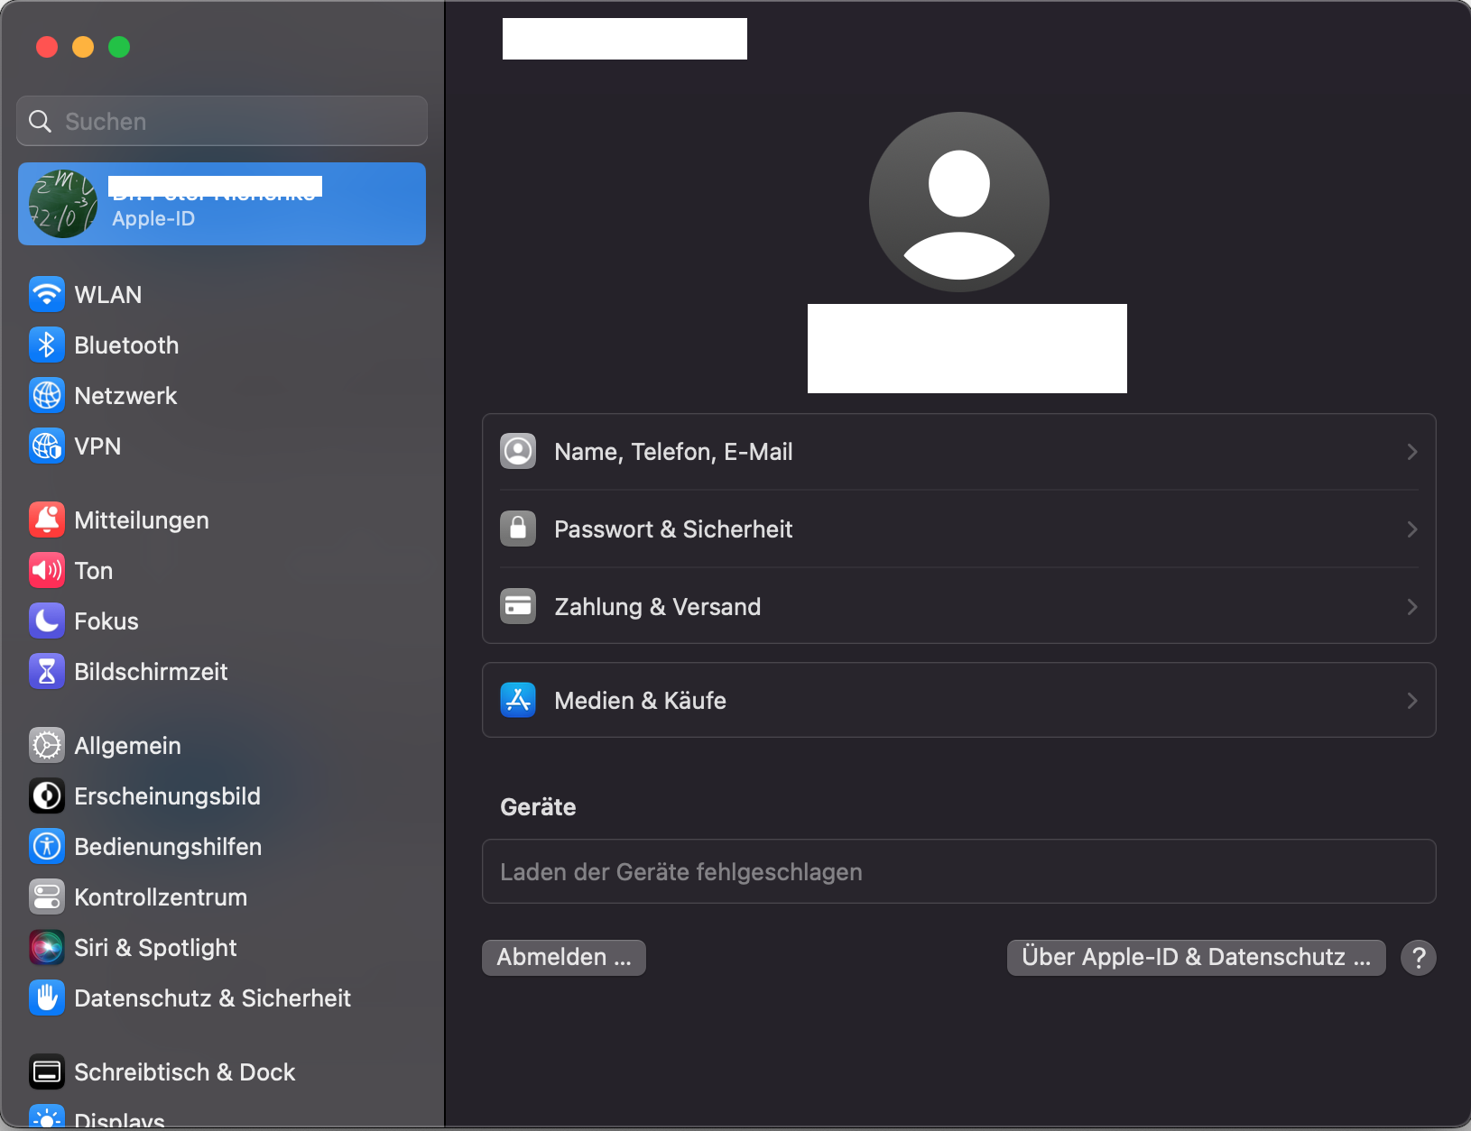Select the Apple-ID row label

pyautogui.click(x=153, y=218)
